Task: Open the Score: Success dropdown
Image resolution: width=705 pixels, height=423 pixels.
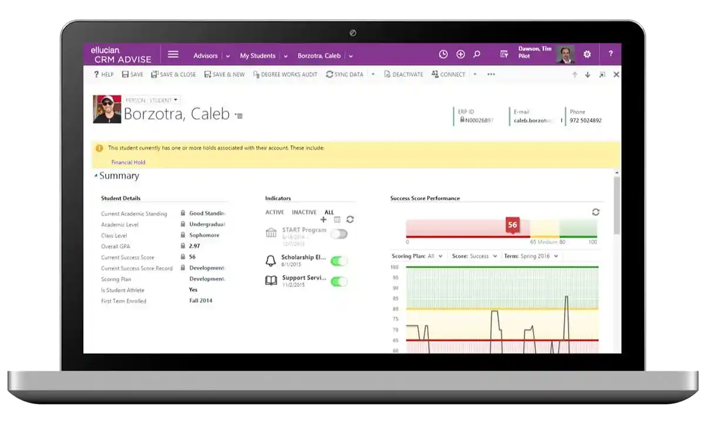Action: tap(475, 256)
